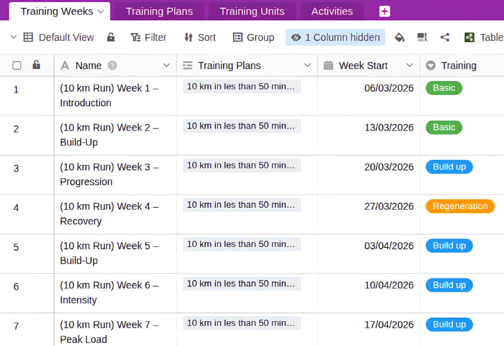This screenshot has height=346, width=504.
Task: Select the cell Week 6 – Intensity
Action: (115, 294)
